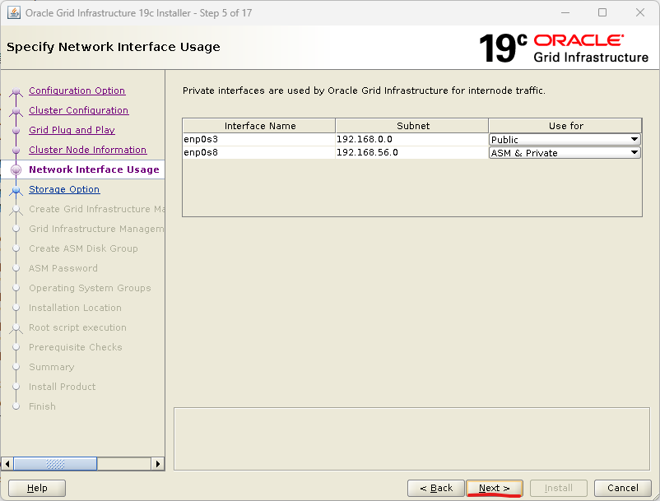The width and height of the screenshot is (660, 501).
Task: Open Use for dropdown for enp0s8
Action: tap(565, 153)
